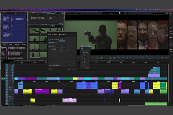Image resolution: width=173 pixels, height=115 pixels.
Task: Open the Composer menu
Action: coord(28,10)
